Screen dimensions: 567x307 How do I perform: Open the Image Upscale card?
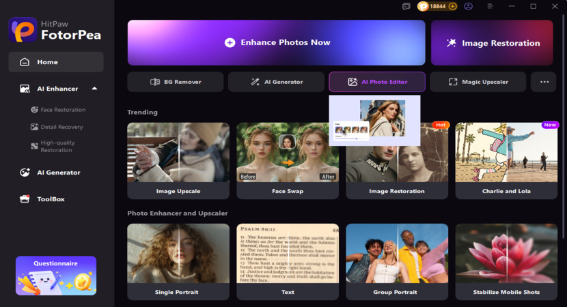[x=178, y=161]
